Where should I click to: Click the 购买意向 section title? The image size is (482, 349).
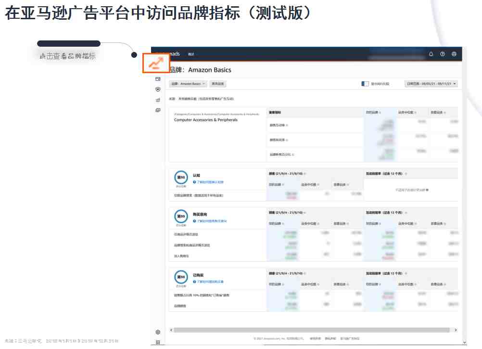coord(200,214)
